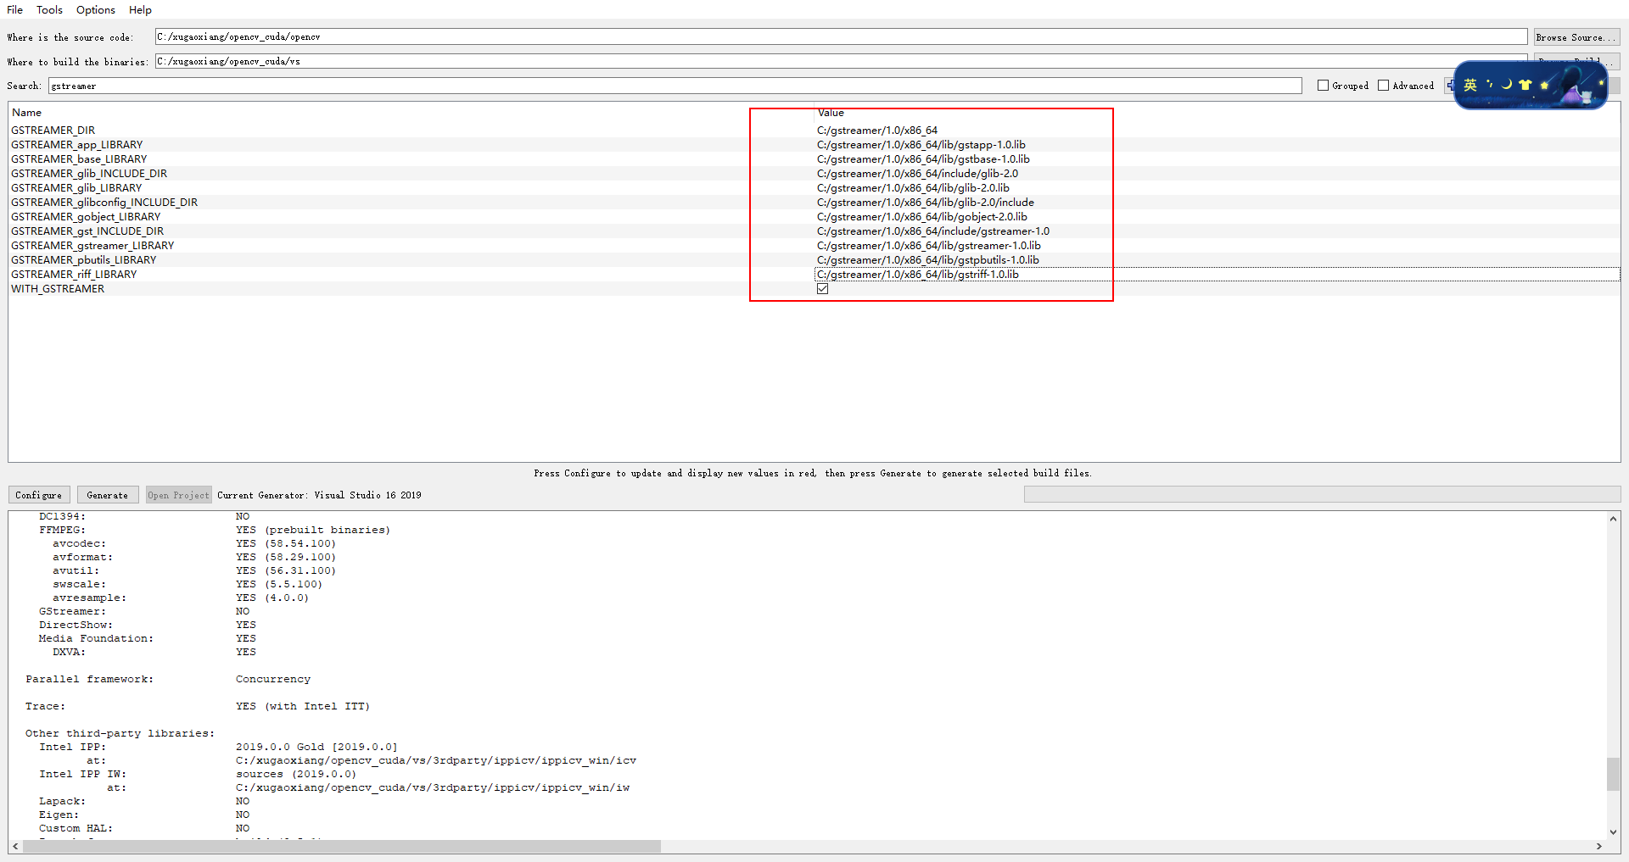Viewport: 1629px width, 862px height.
Task: Select the GSTREAMER_glib_LIBRARY entry
Action: pos(76,188)
